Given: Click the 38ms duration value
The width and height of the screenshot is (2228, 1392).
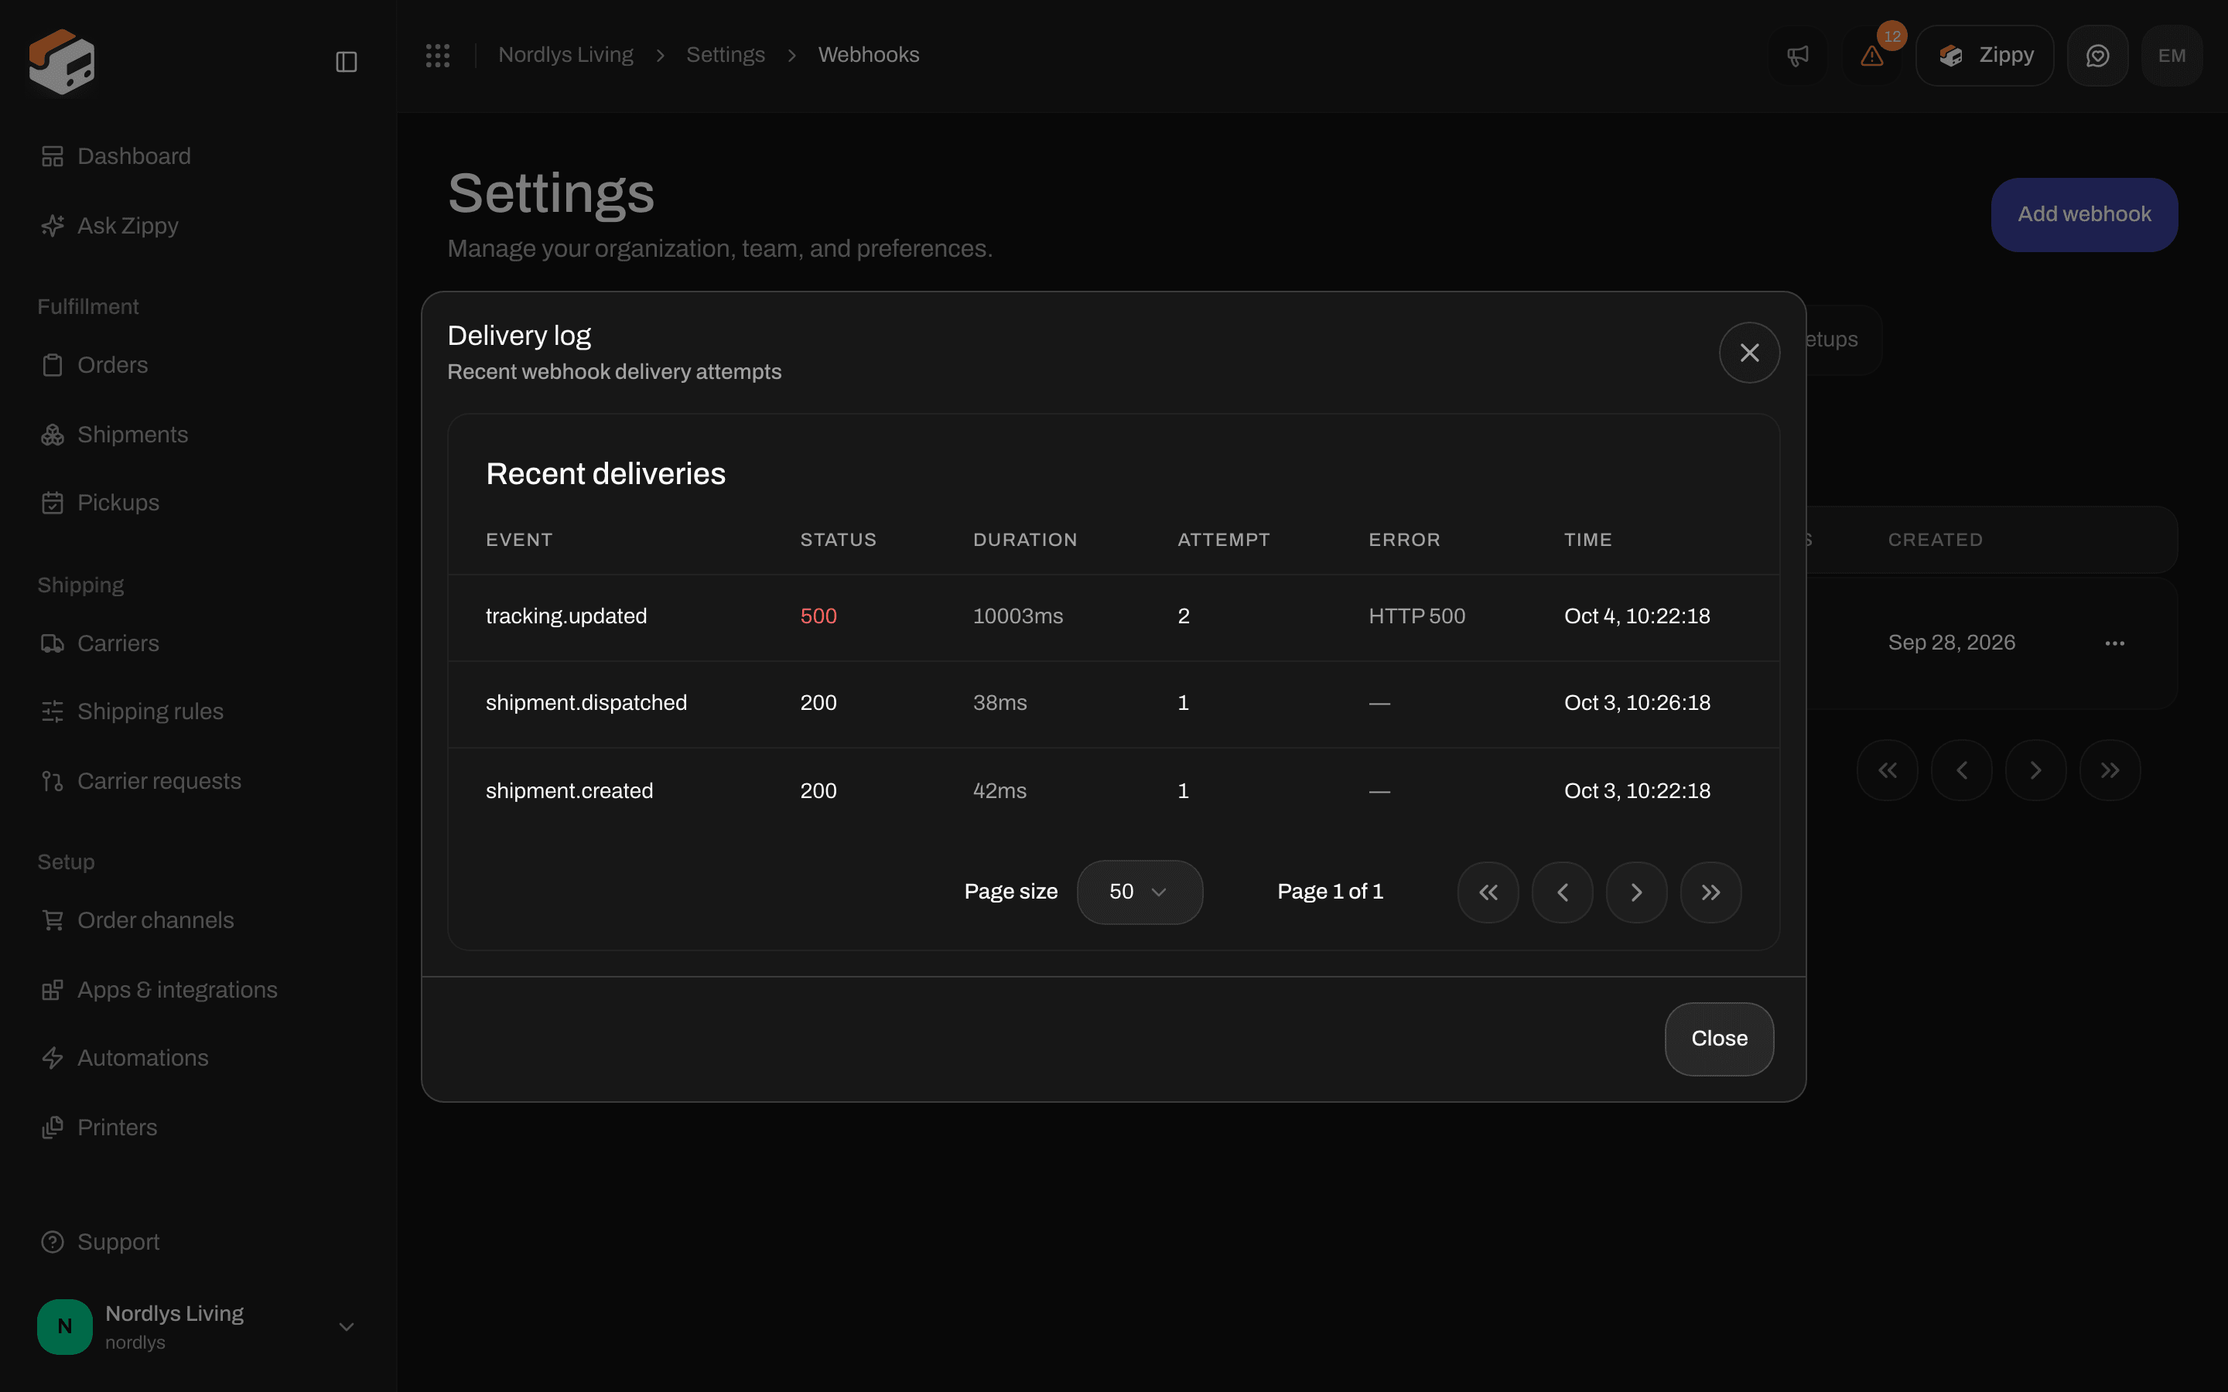Looking at the screenshot, I should tap(1000, 702).
